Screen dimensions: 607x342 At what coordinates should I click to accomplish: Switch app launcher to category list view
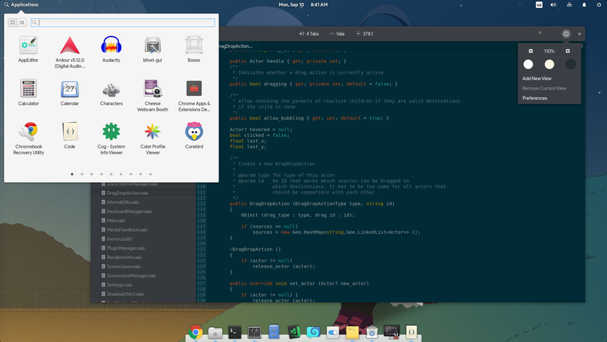pos(22,23)
